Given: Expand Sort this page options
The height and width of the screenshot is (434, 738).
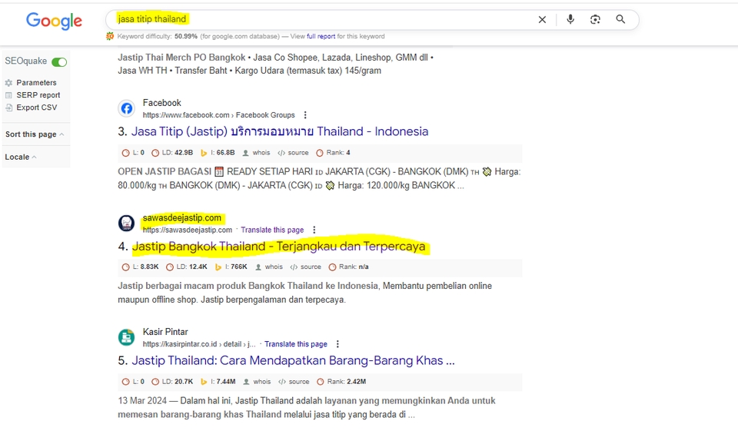Looking at the screenshot, I should point(35,134).
